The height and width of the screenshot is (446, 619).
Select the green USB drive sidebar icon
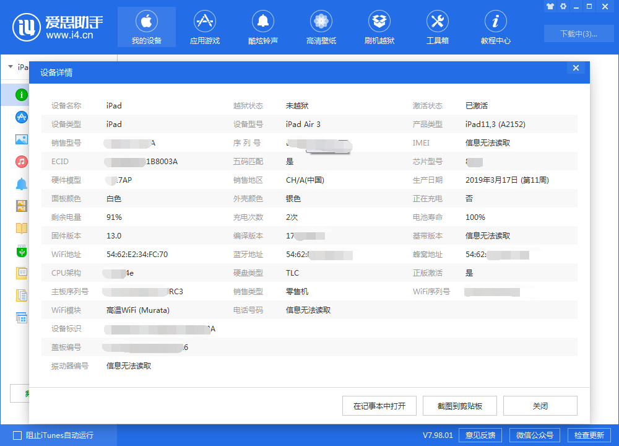click(21, 251)
